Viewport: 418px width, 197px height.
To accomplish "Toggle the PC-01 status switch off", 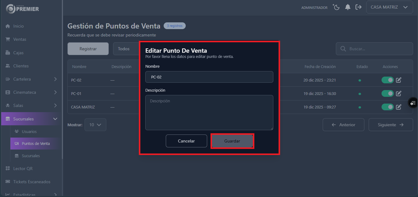I will (387, 93).
